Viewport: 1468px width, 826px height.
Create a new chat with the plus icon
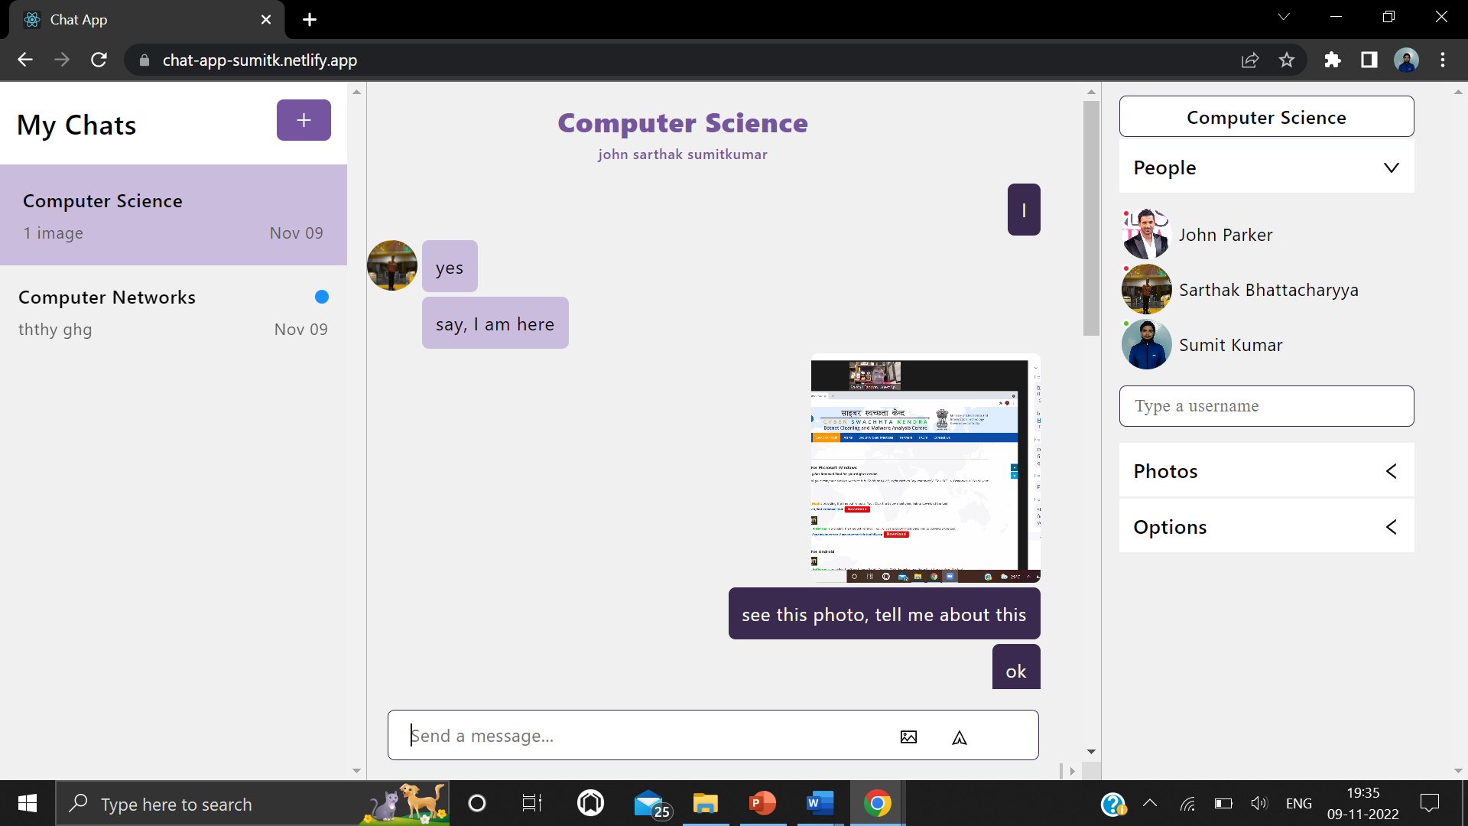pyautogui.click(x=303, y=120)
